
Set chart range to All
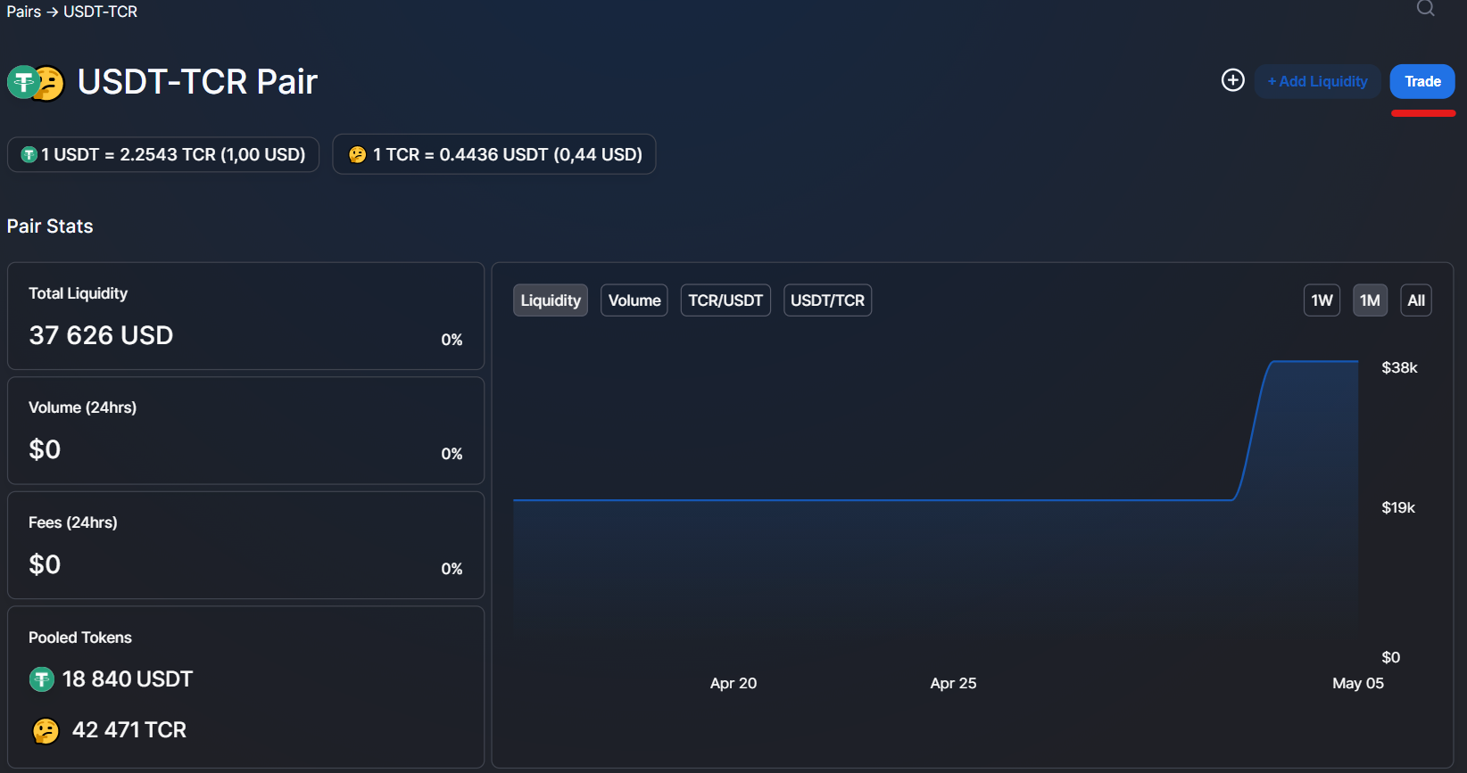click(1416, 300)
